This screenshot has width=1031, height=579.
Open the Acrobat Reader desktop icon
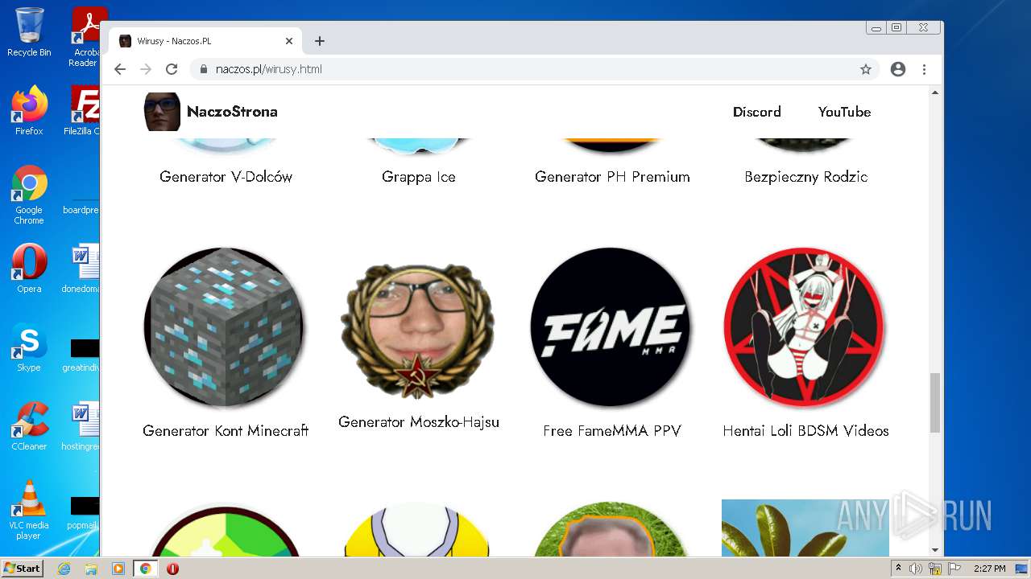coord(85,37)
